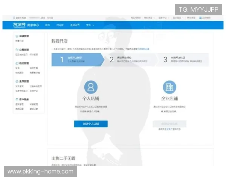
Task: Click the 客户服务 icon in the sidebar
Action: (x=17, y=100)
